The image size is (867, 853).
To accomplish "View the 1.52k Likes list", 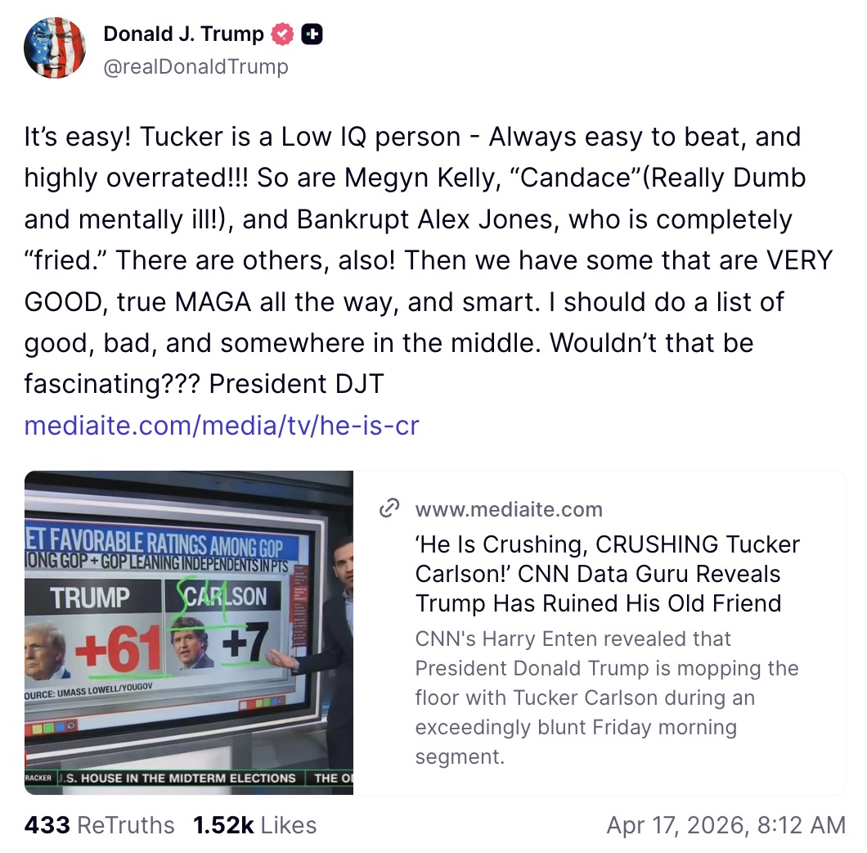I will [254, 825].
